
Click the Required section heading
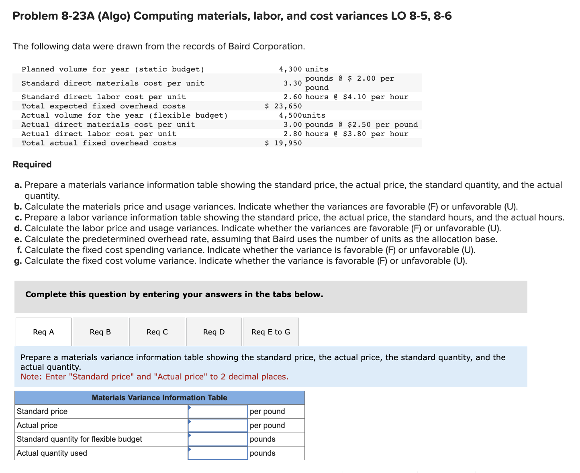pyautogui.click(x=32, y=164)
